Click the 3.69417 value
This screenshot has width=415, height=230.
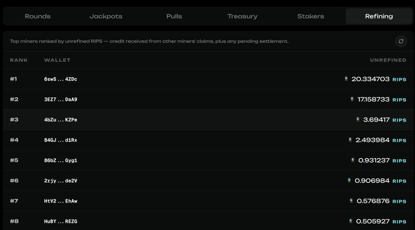coord(377,120)
